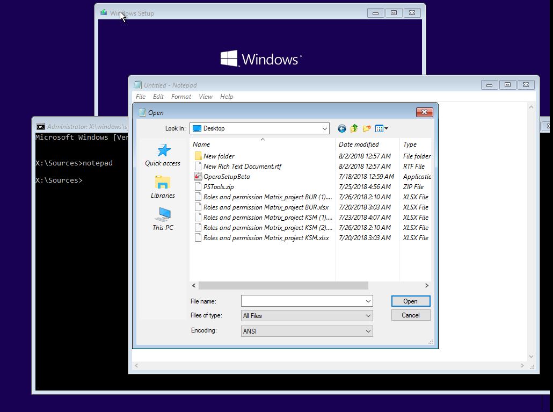The width and height of the screenshot is (553, 412).
Task: Click Notepad vertical scrollbar up arrow
Action: [531, 107]
